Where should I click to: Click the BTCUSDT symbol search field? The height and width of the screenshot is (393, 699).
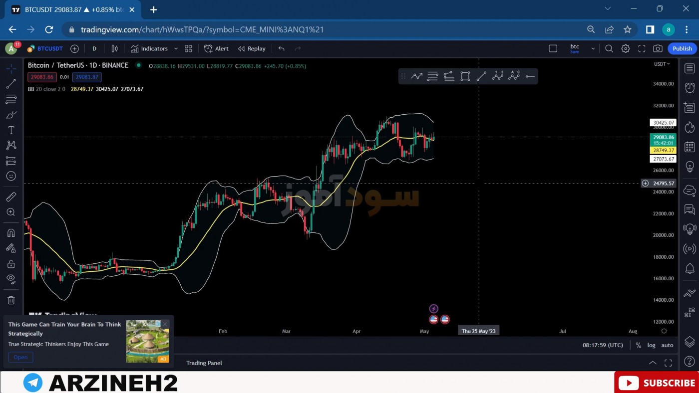point(45,48)
